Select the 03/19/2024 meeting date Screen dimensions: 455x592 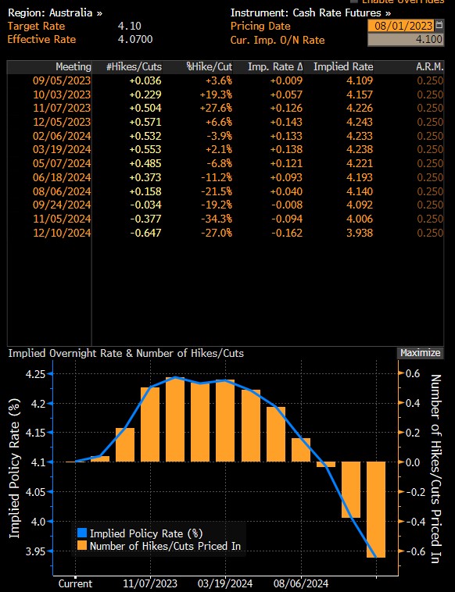coord(62,149)
